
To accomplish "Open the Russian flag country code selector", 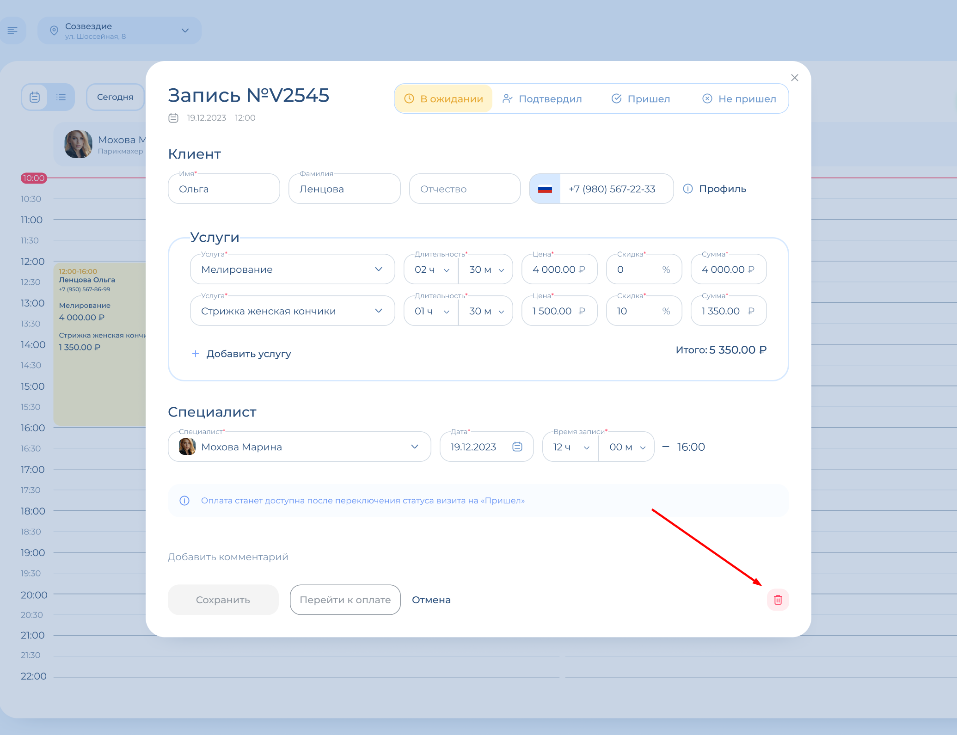I will (545, 189).
